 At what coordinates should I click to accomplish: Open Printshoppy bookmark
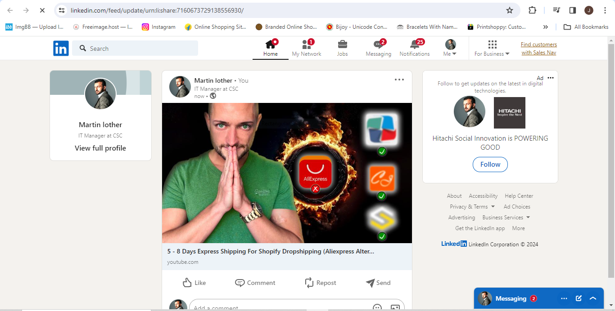[x=497, y=27]
